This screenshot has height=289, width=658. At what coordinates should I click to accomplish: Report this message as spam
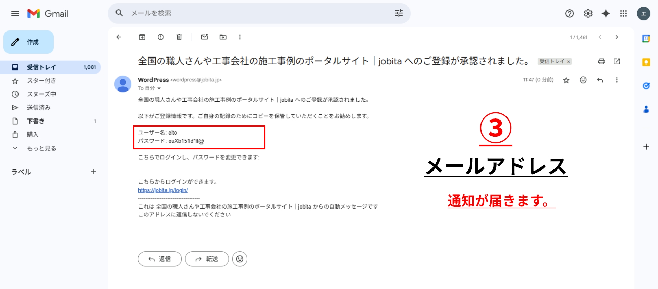pos(161,37)
